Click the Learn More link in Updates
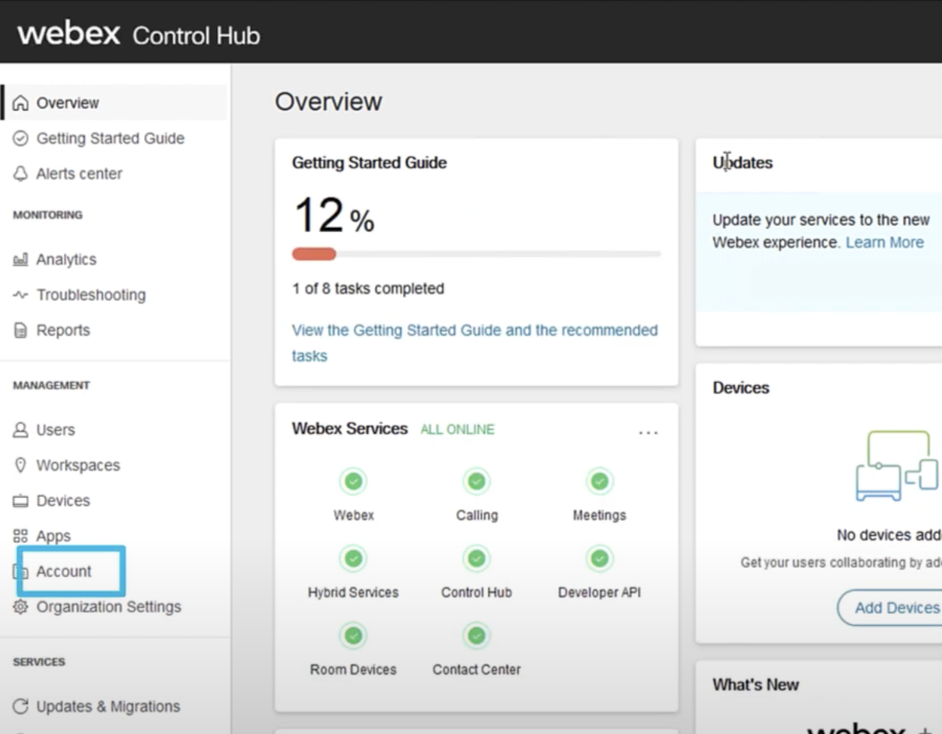 coord(884,243)
